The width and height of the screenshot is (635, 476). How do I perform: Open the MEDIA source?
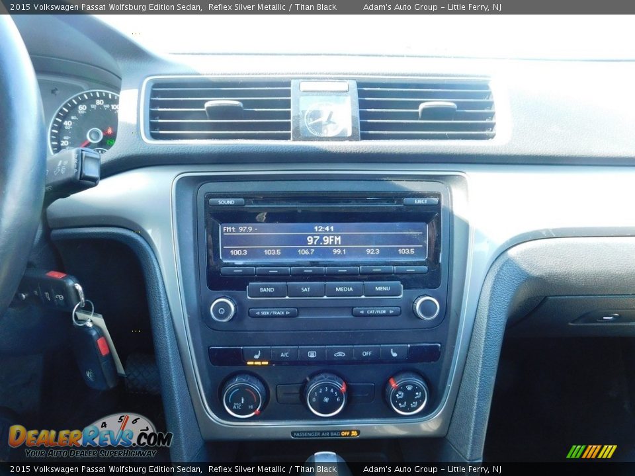coord(344,290)
